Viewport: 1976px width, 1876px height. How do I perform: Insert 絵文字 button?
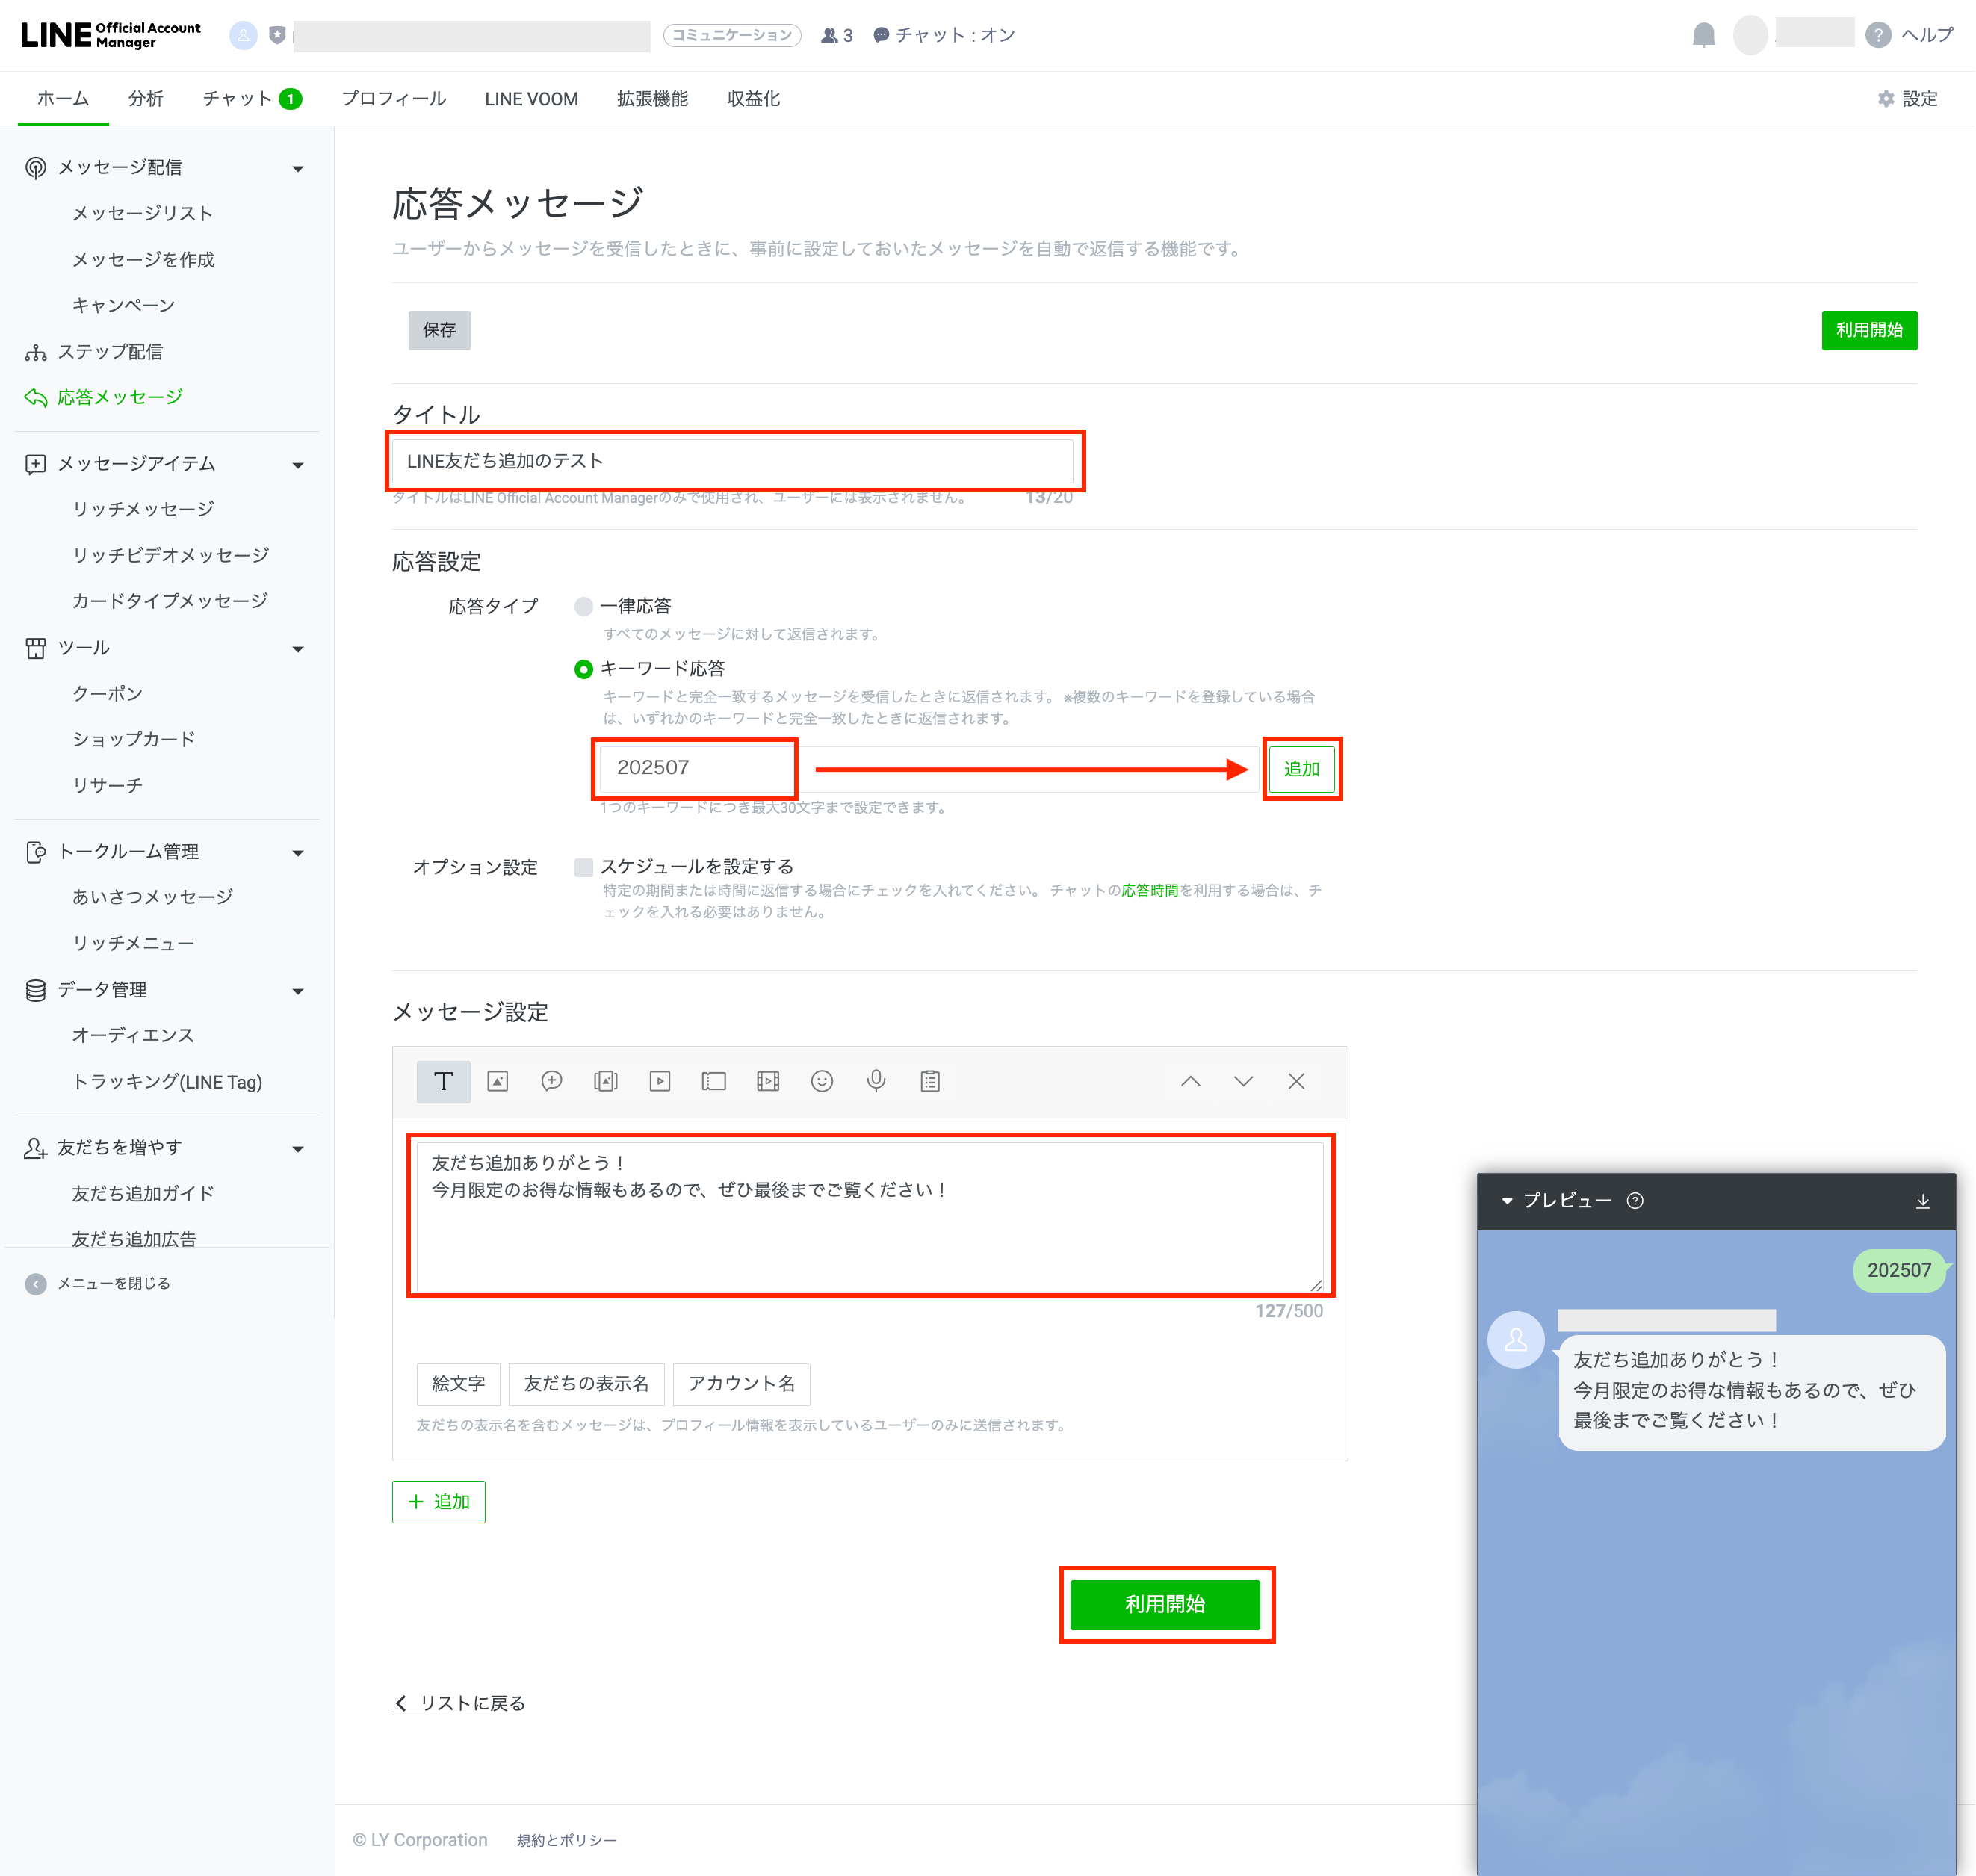(458, 1384)
